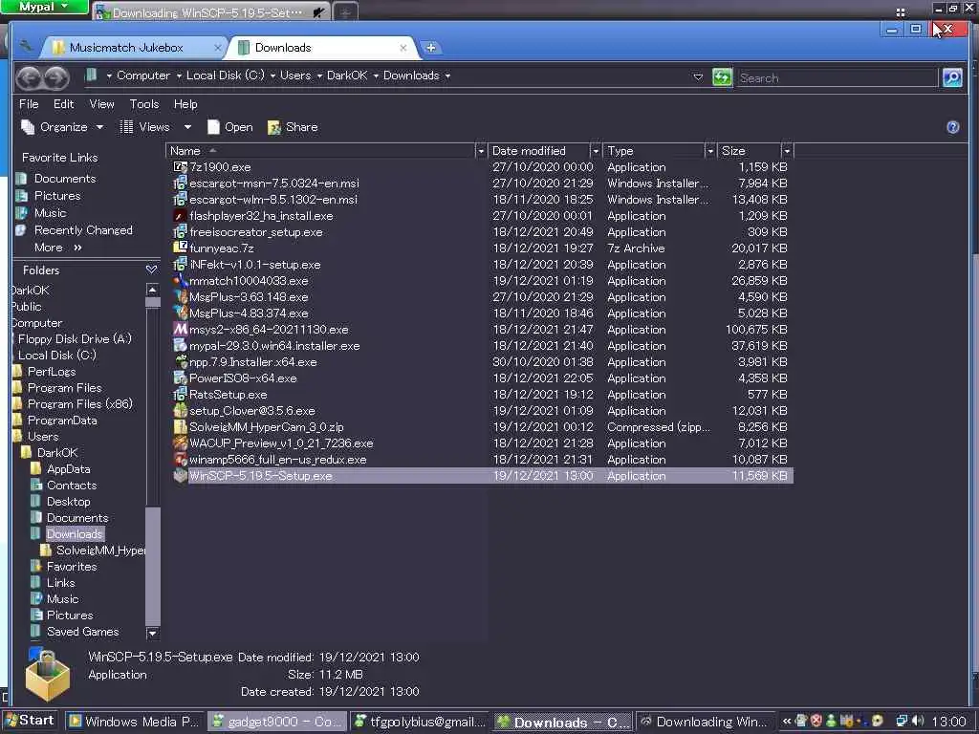This screenshot has height=734, width=979.
Task: Select the setup_Clover@3.5.6.exe icon
Action: point(180,411)
